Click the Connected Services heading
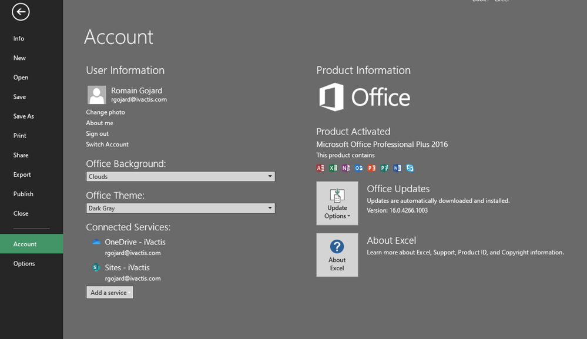The width and height of the screenshot is (587, 339). 129,227
